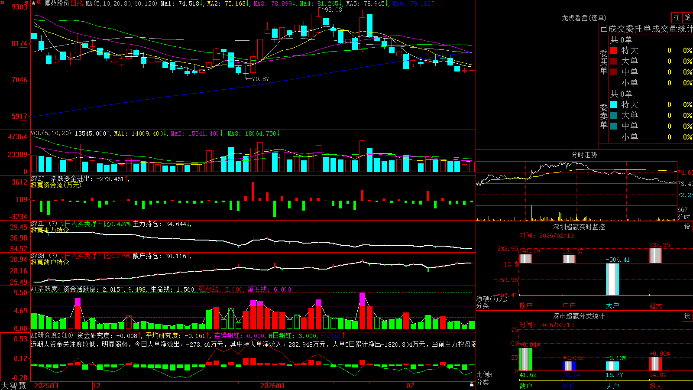Click the AI研究度2(10) indicator label
The width and height of the screenshot is (693, 390).
pos(52,335)
